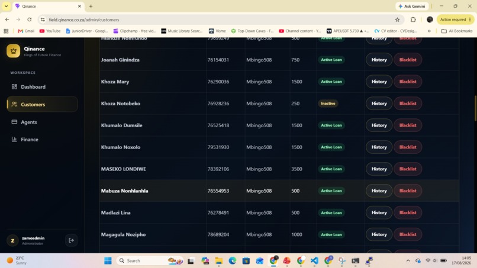The height and width of the screenshot is (268, 477).
Task: Open the browser extensions menu
Action: click(x=413, y=20)
